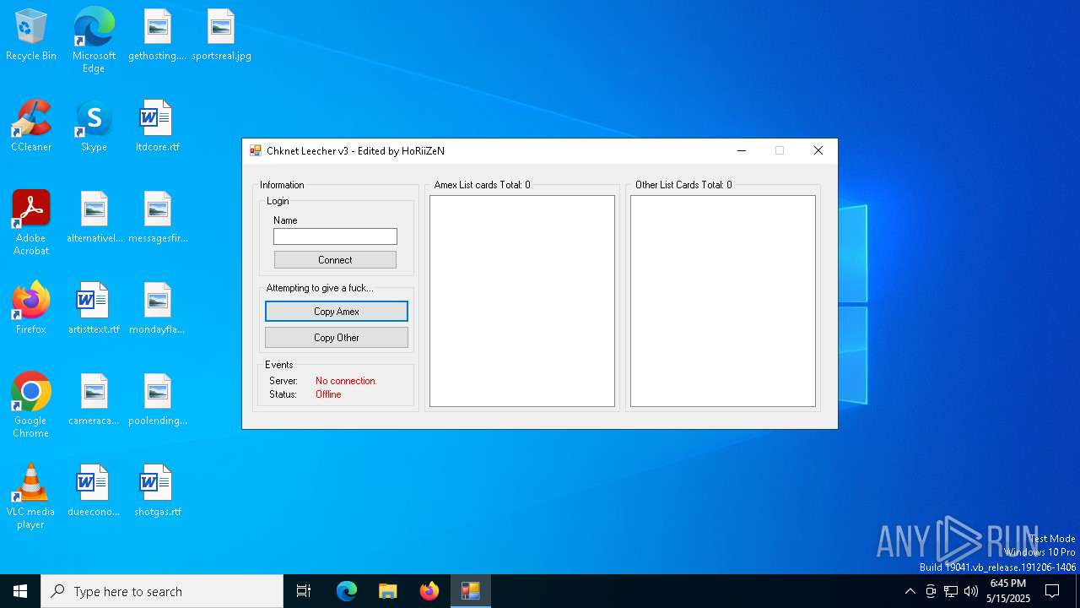The image size is (1080, 608).
Task: Select the ltdcore.rtf document icon
Action: coord(157,127)
